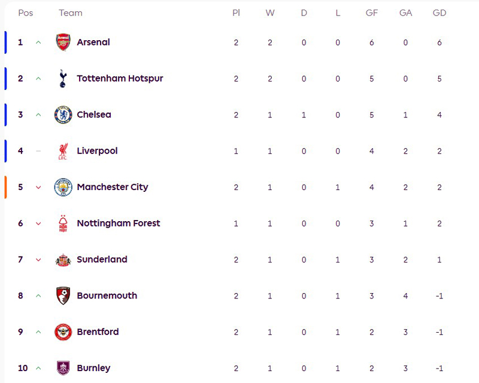Click the Team column header
479x383 pixels.
point(71,13)
